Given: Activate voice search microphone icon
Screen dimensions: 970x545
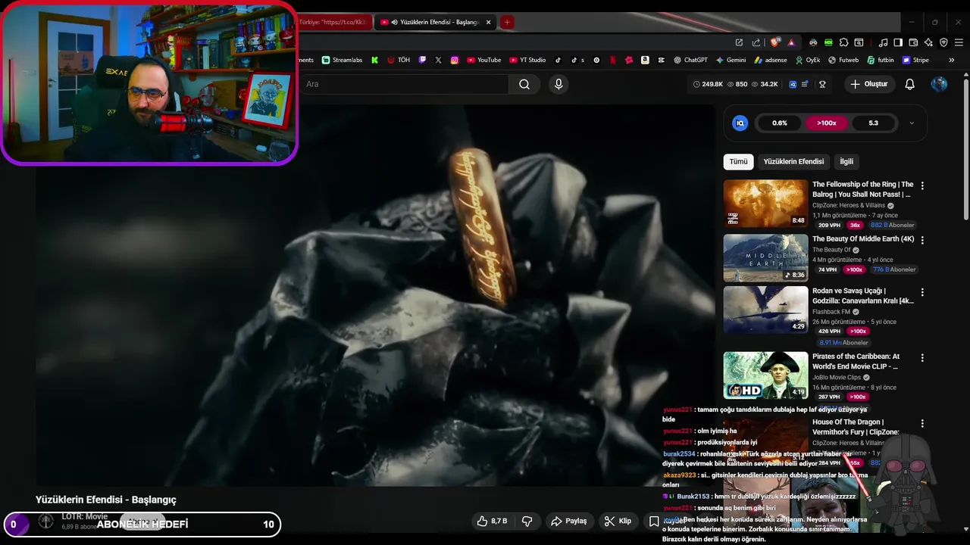Looking at the screenshot, I should coord(559,84).
